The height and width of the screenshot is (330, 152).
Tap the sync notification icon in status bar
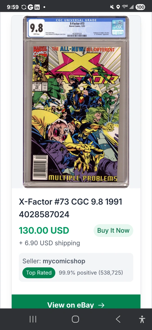(x=24, y=7)
